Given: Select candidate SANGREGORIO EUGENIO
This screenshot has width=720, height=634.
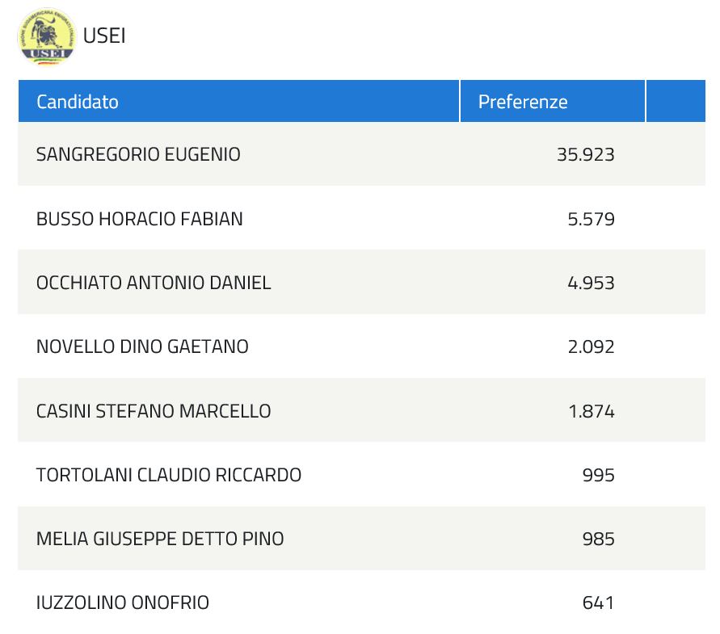Looking at the screenshot, I should [x=138, y=154].
